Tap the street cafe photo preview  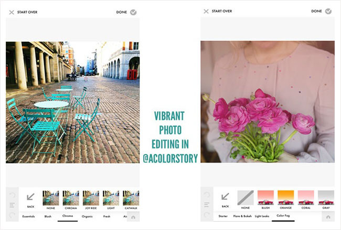[x=72, y=102]
